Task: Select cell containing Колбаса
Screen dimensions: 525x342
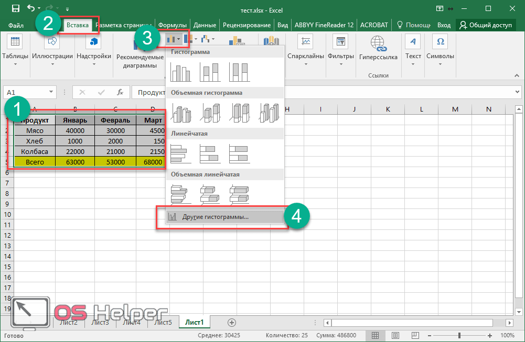Action: tap(35, 151)
